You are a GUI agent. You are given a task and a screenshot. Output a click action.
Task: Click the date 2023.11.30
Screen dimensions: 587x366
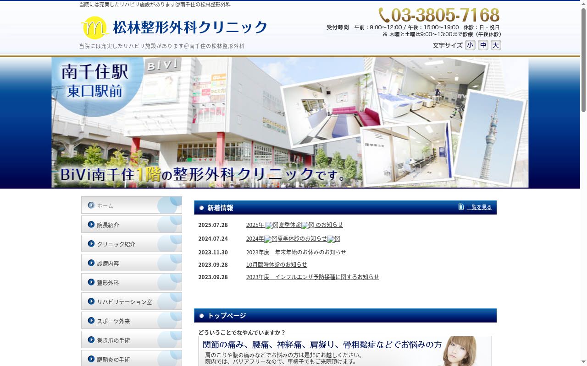pyautogui.click(x=213, y=252)
